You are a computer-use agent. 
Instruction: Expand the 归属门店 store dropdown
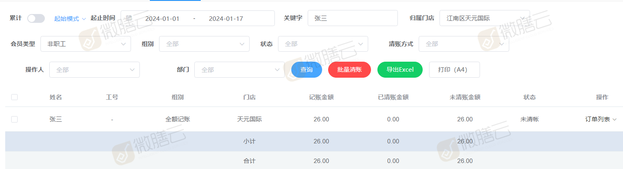click(x=484, y=18)
